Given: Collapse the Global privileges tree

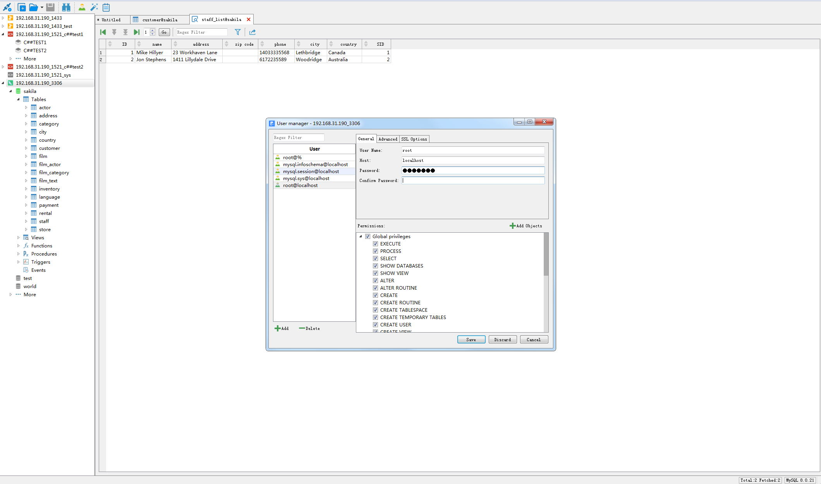Looking at the screenshot, I should pyautogui.click(x=361, y=237).
